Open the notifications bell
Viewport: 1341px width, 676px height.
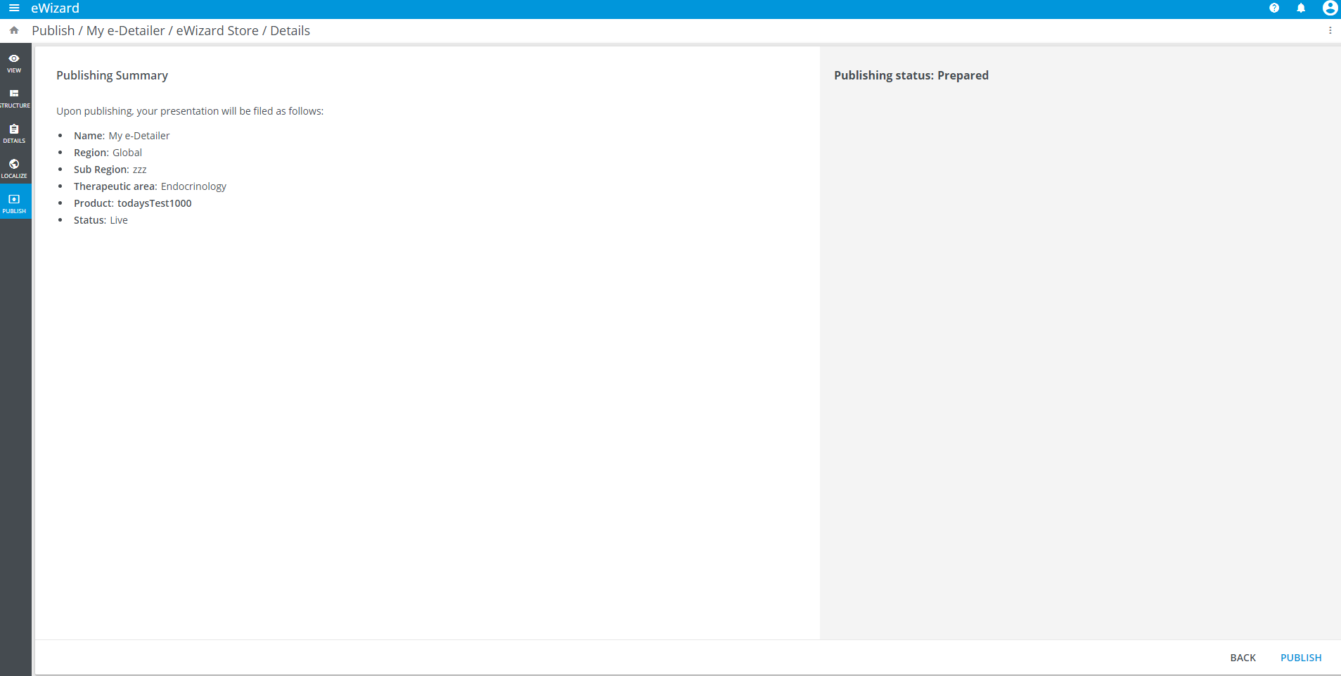(1300, 8)
